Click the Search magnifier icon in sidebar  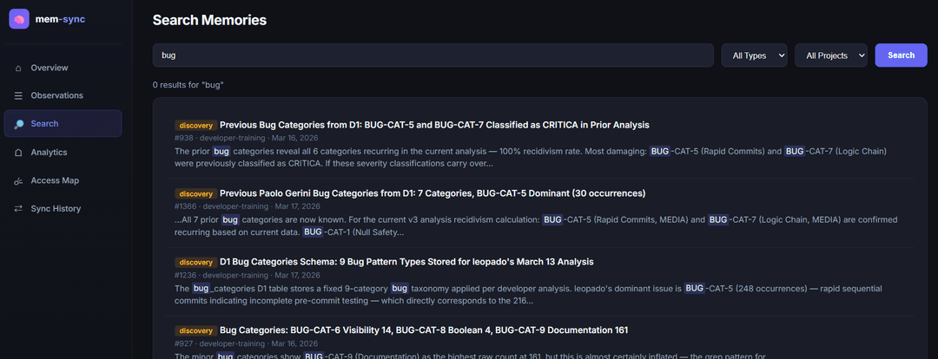click(18, 124)
